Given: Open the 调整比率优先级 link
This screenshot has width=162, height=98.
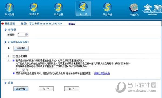Looking at the screenshot, I should click(x=102, y=73).
